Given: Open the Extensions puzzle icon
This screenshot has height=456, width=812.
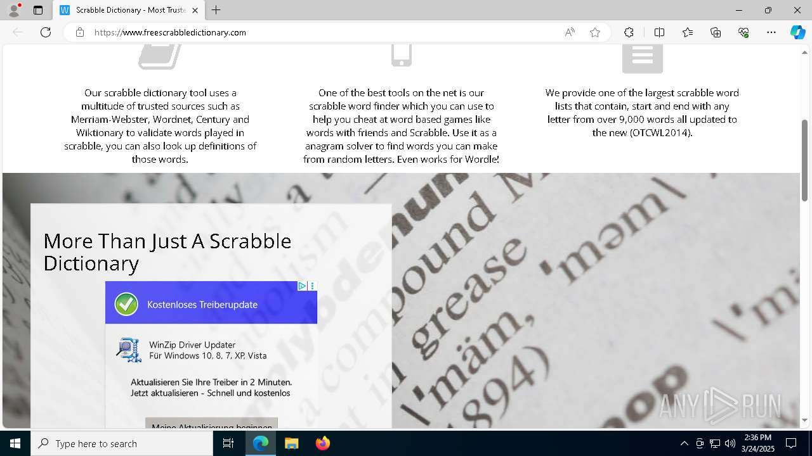Looking at the screenshot, I should pyautogui.click(x=629, y=32).
